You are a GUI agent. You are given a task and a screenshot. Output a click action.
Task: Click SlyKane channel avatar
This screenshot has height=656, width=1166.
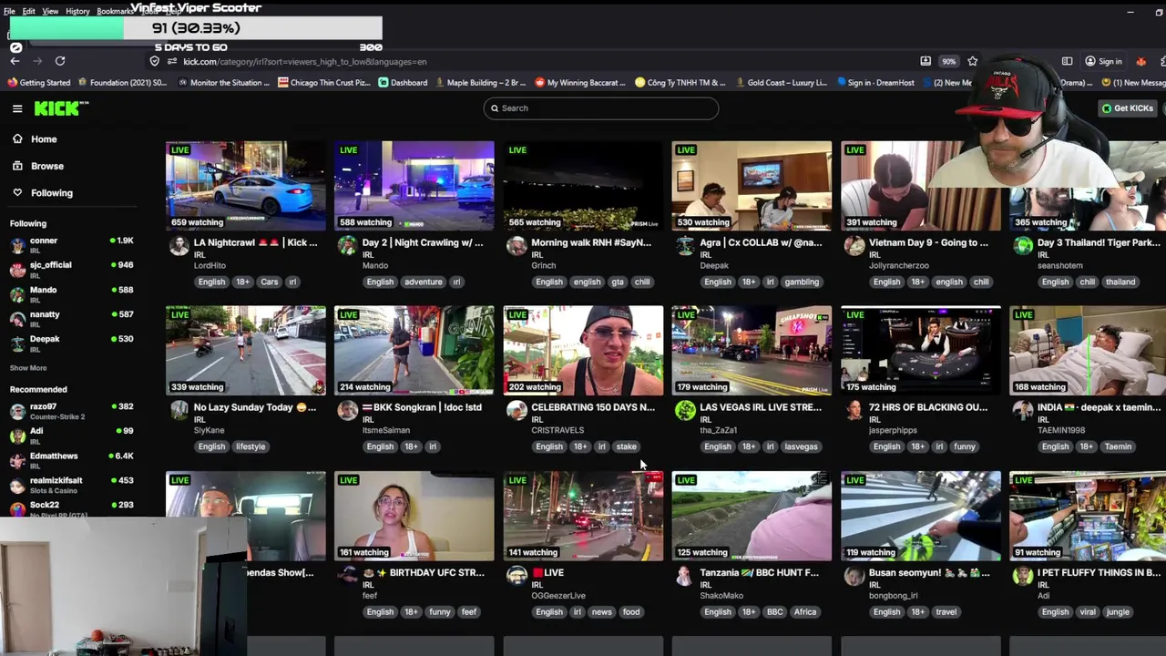179,410
